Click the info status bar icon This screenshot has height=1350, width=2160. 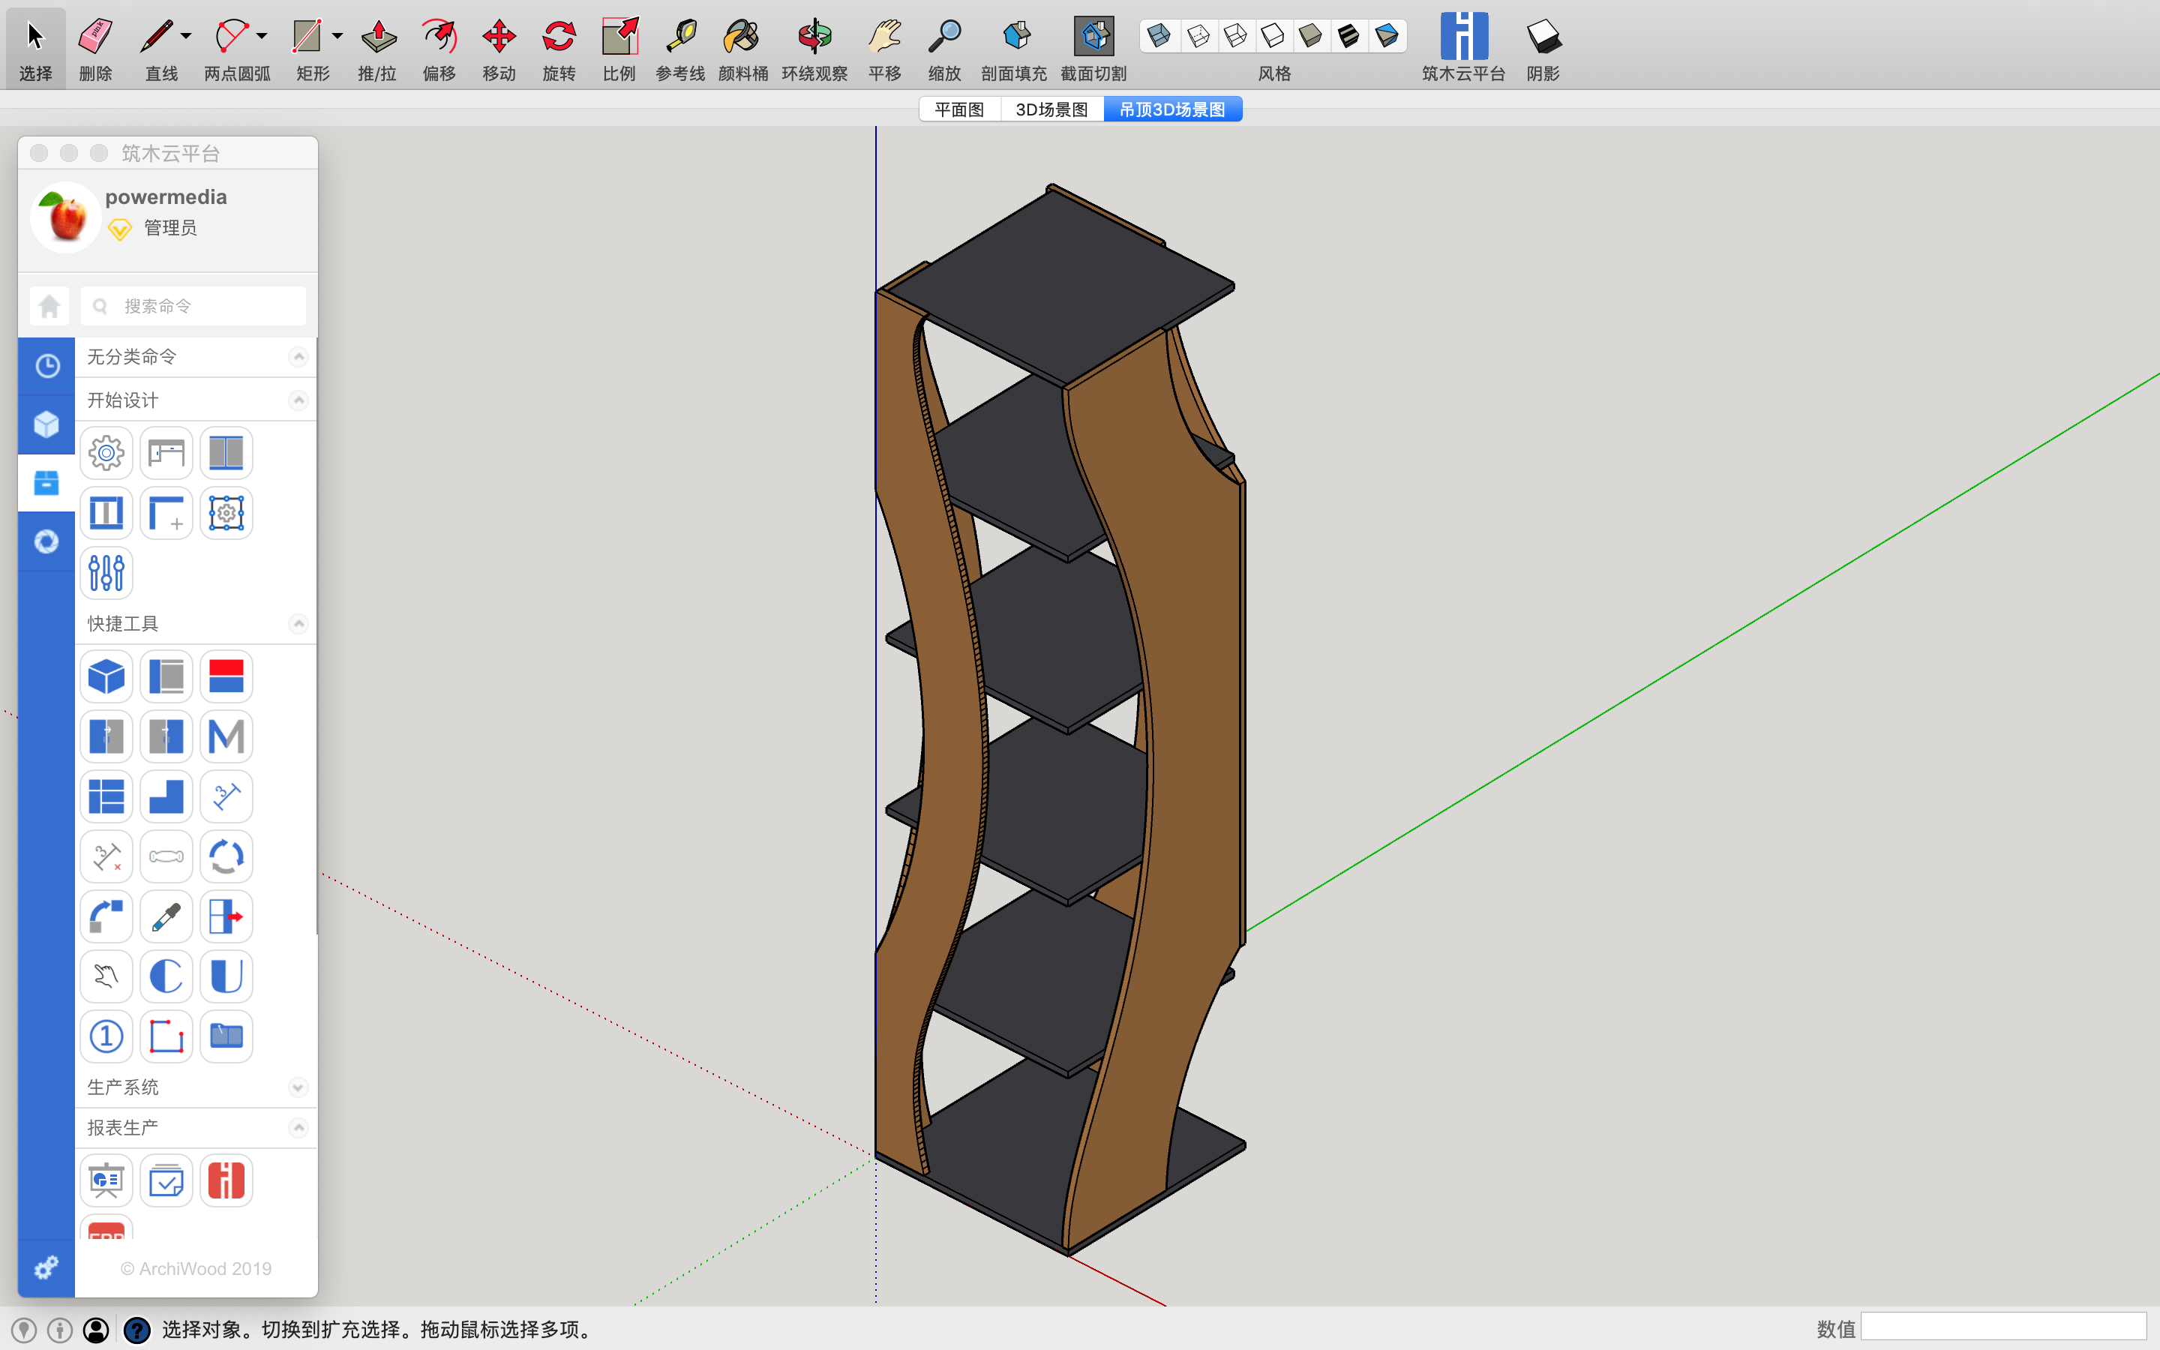(60, 1330)
